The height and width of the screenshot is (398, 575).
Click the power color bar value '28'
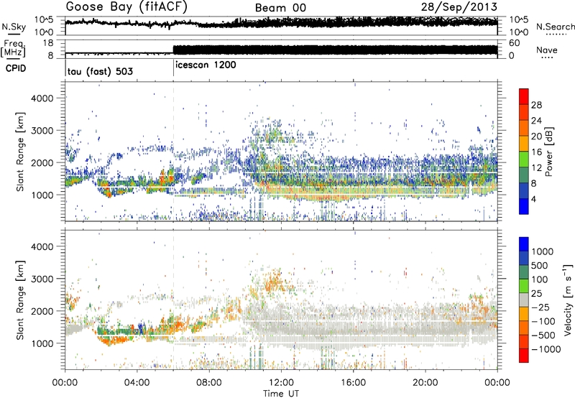point(536,105)
